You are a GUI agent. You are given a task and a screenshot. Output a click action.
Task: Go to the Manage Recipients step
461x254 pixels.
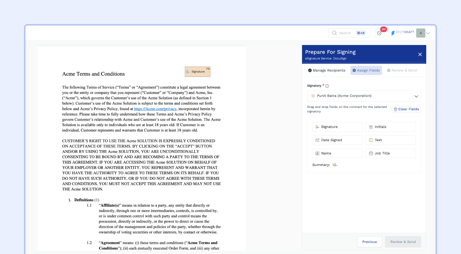tap(327, 70)
